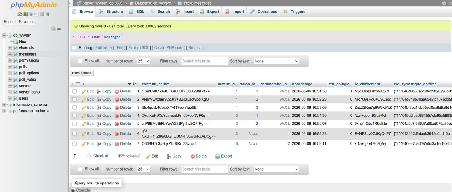Click red Delete icon for row id 3
Viewport: 452px width, 192px height.
point(117,108)
